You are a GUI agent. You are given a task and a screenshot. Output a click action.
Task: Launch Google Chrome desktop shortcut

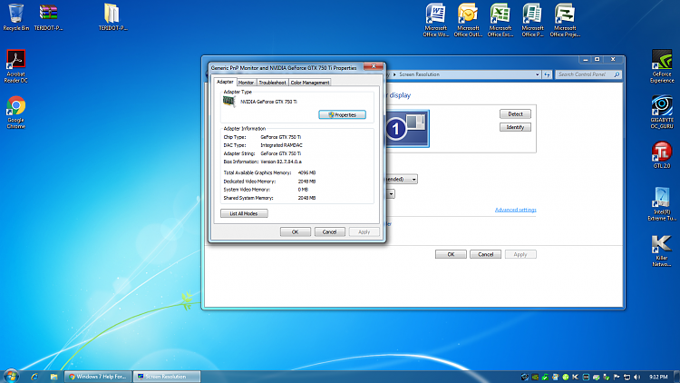point(15,112)
